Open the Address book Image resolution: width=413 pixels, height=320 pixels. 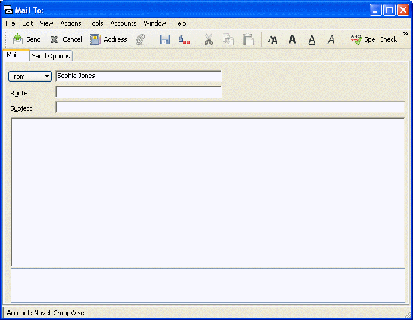pyautogui.click(x=108, y=39)
